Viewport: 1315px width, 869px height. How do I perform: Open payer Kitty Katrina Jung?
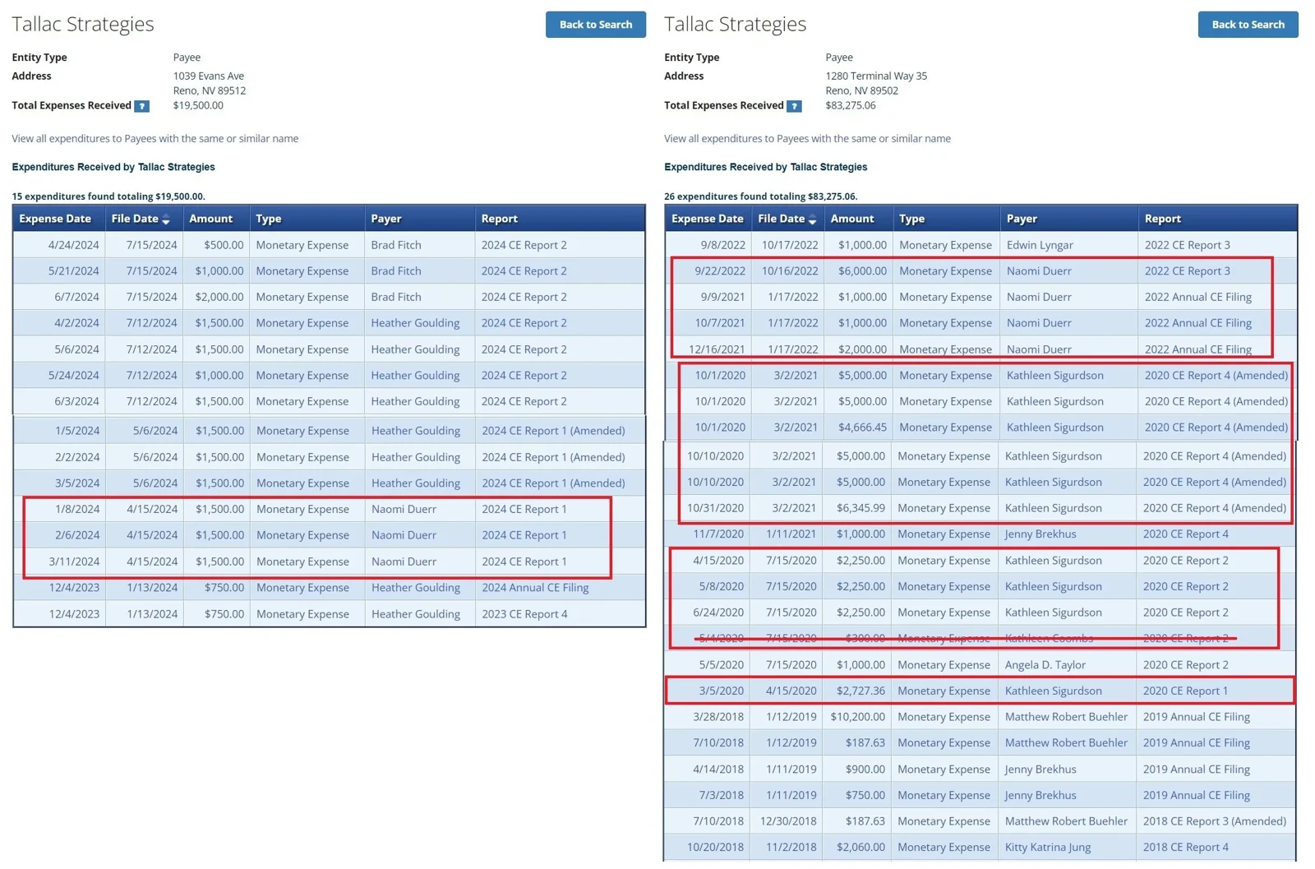[1048, 848]
